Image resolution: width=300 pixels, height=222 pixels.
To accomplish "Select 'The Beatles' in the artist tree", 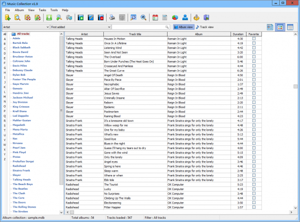I will coord(20,188).
